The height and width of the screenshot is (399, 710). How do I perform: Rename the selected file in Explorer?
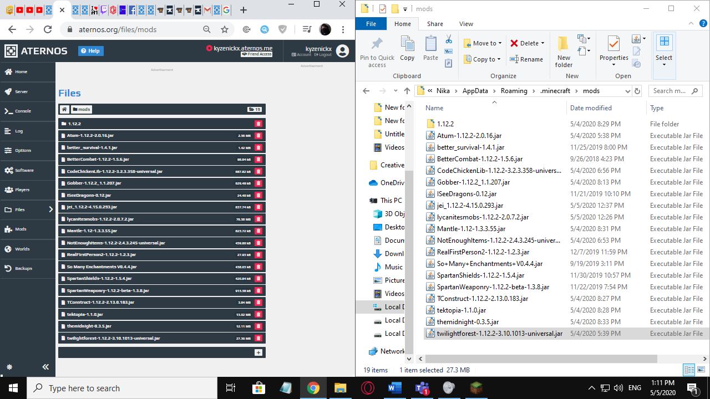pos(526,59)
